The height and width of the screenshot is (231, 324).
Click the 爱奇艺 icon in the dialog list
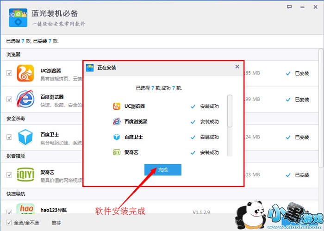click(117, 152)
